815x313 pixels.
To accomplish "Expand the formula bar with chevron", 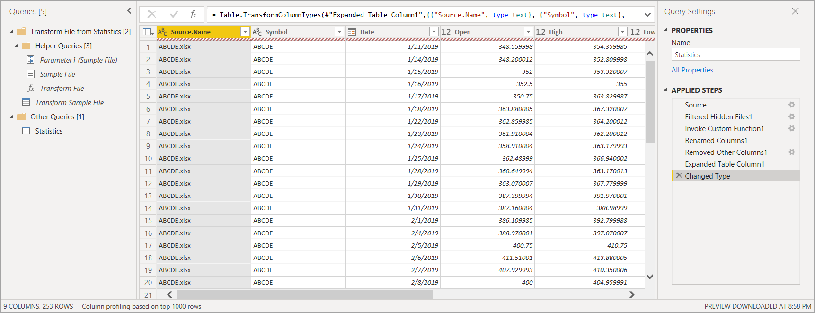I will tap(647, 15).
